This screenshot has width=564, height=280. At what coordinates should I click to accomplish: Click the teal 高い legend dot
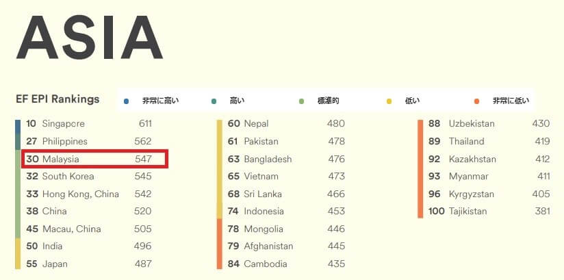[x=214, y=101]
